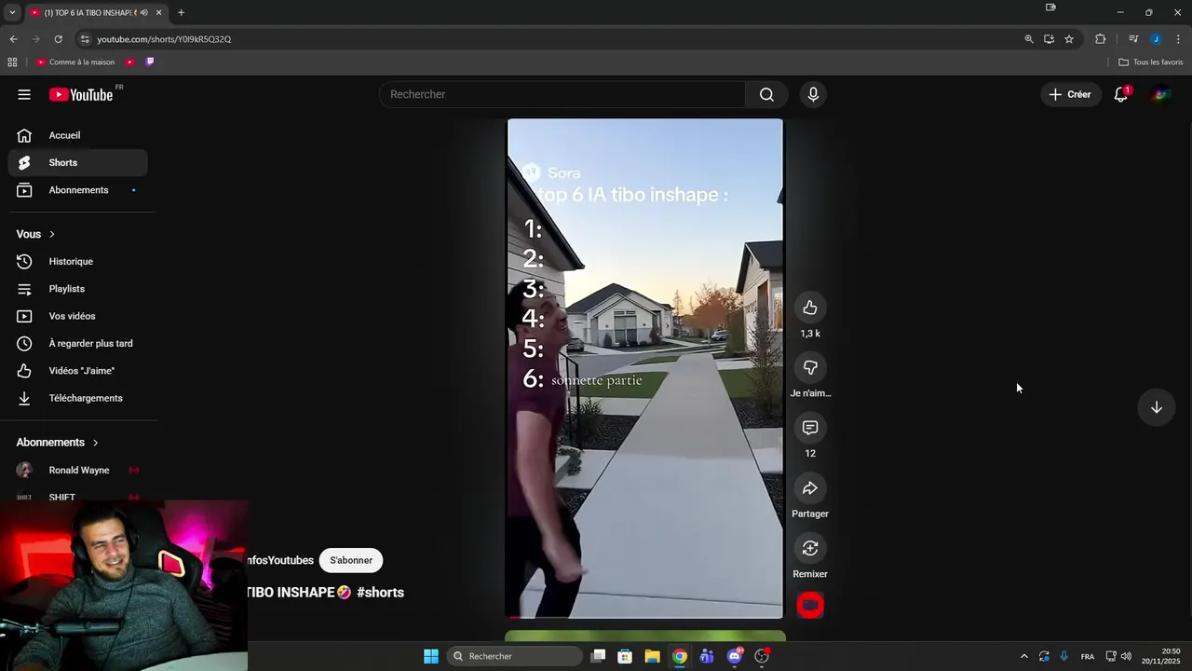The image size is (1192, 671).
Task: Open Abonnements in the sidebar
Action: pyautogui.click(x=78, y=190)
